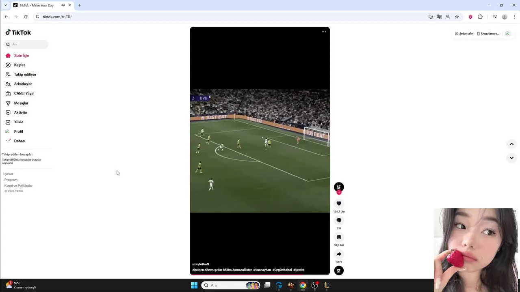Screen dimensions: 520x292
Task: Click install app icon in address bar
Action: 431,17
